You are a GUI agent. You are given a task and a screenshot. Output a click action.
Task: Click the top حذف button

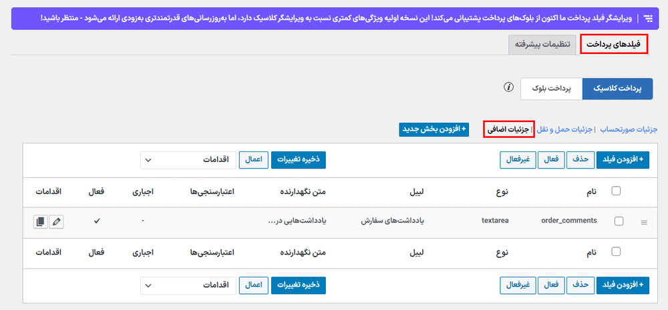pyautogui.click(x=579, y=160)
